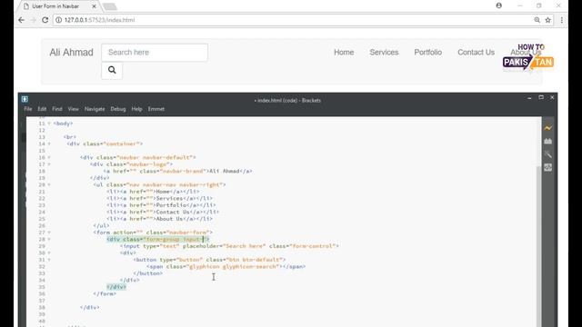This screenshot has height=327, width=582.
Task: Click the closing </form> tag on line 36
Action: (x=105, y=293)
